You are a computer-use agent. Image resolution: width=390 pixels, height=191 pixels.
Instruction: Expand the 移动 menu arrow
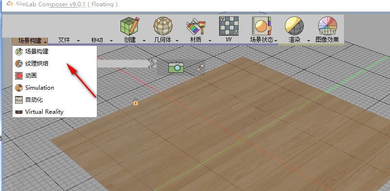pos(111,41)
